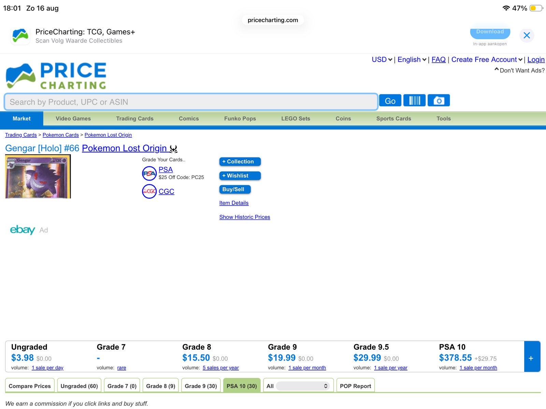Tap the Wi-Fi icon in status bar
Image resolution: width=546 pixels, height=409 pixels.
tap(506, 8)
